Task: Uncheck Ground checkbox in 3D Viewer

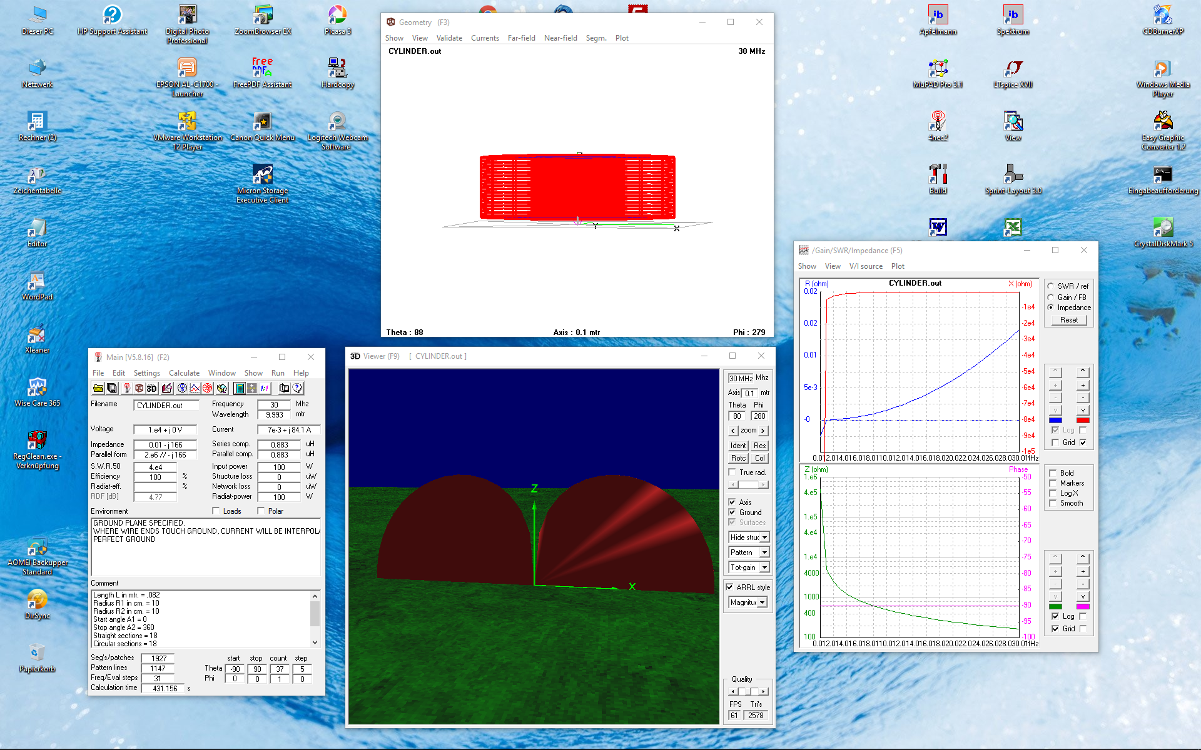Action: 732,512
